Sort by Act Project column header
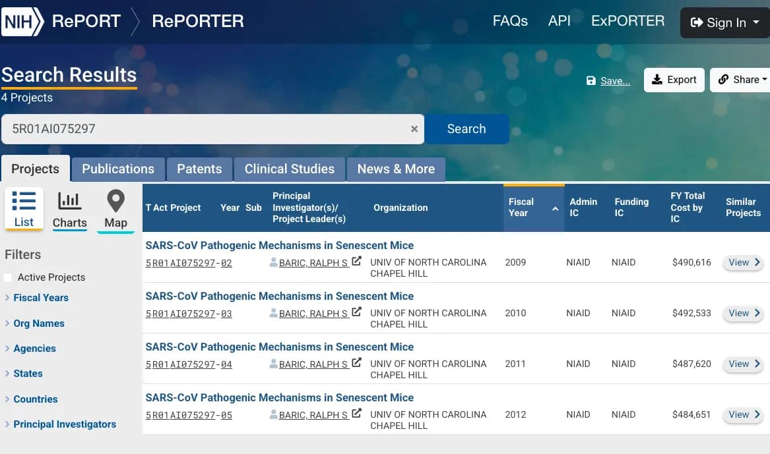 point(176,208)
